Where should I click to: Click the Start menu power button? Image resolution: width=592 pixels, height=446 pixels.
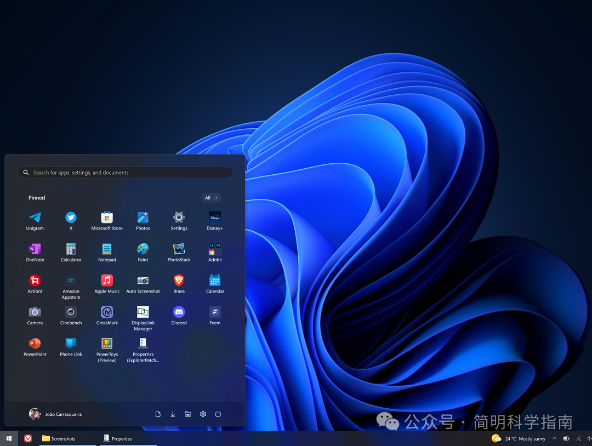pos(218,414)
